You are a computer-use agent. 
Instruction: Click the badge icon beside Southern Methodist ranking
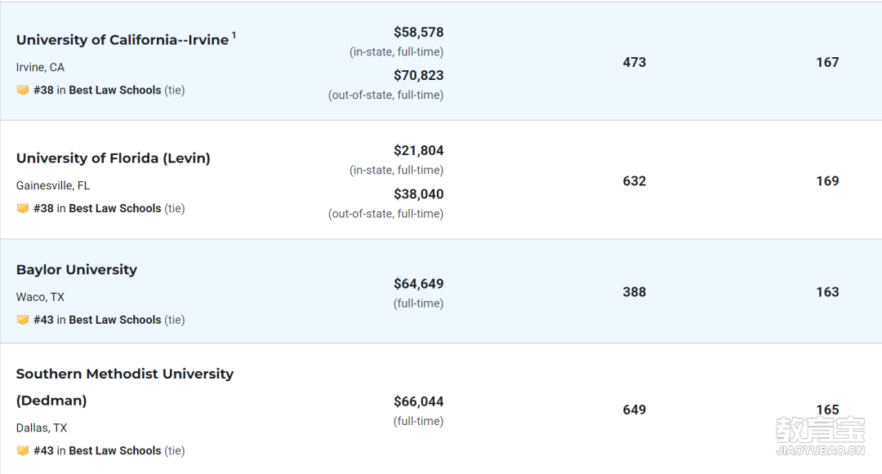pyautogui.click(x=23, y=450)
